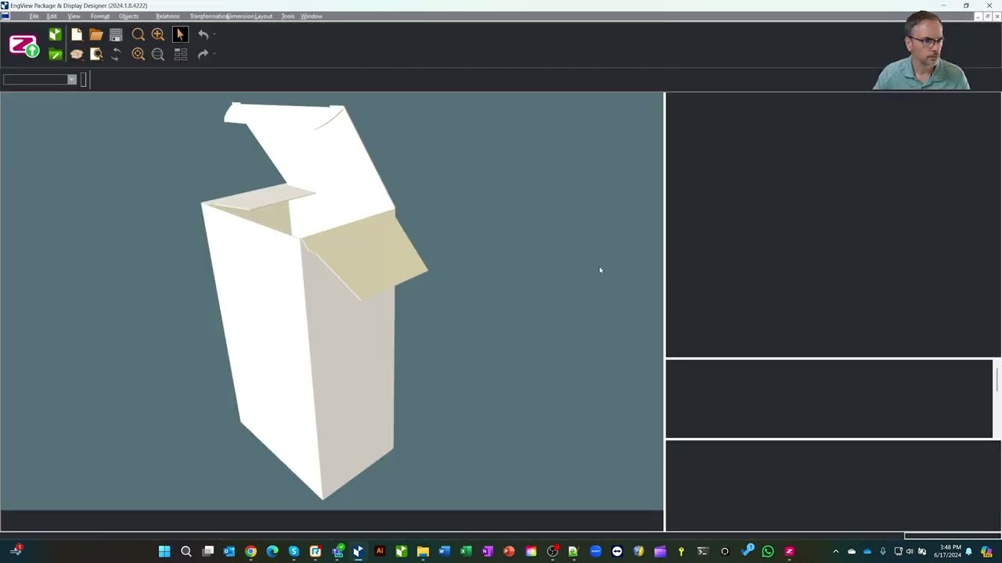Expand the Undo history dropdown arrow
This screenshot has height=563, width=1002.
click(214, 34)
